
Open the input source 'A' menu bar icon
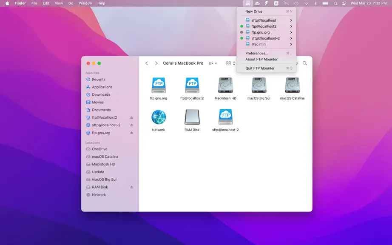276,3
